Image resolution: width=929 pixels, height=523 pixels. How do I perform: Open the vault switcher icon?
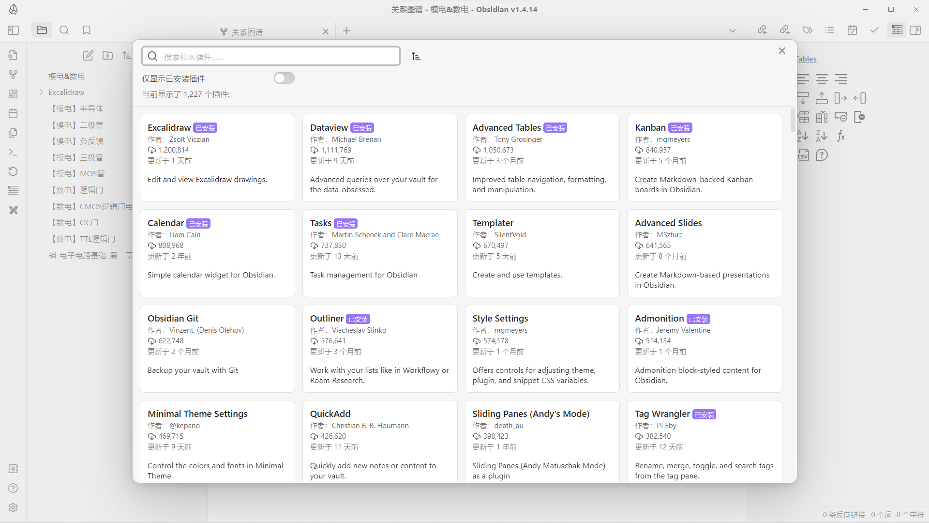click(x=13, y=469)
